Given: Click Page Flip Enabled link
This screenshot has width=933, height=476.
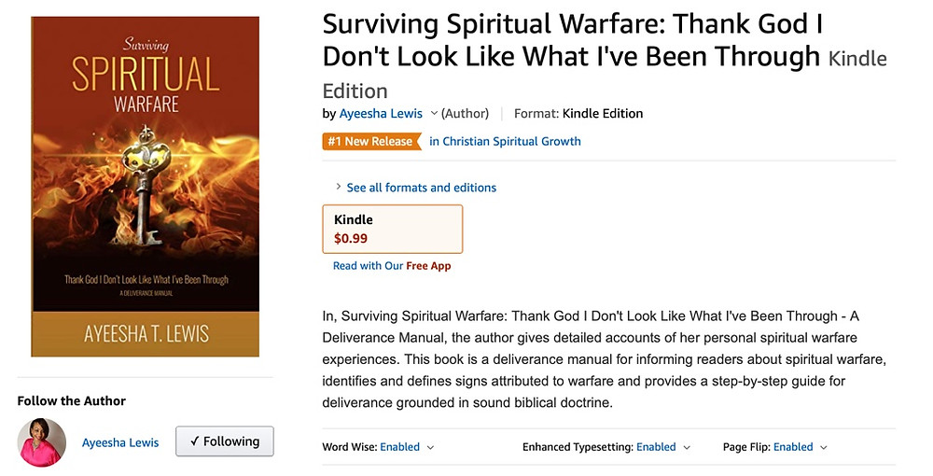Looking at the screenshot, I should pos(793,447).
